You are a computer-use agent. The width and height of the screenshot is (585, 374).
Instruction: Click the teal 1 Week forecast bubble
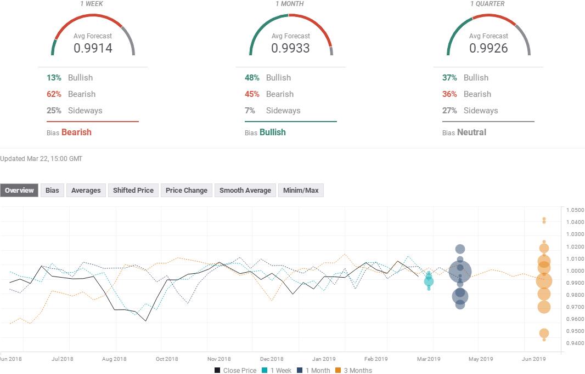pyautogui.click(x=429, y=281)
